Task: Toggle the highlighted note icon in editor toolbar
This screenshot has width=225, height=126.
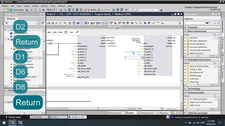Action: pyautogui.click(x=107, y=23)
